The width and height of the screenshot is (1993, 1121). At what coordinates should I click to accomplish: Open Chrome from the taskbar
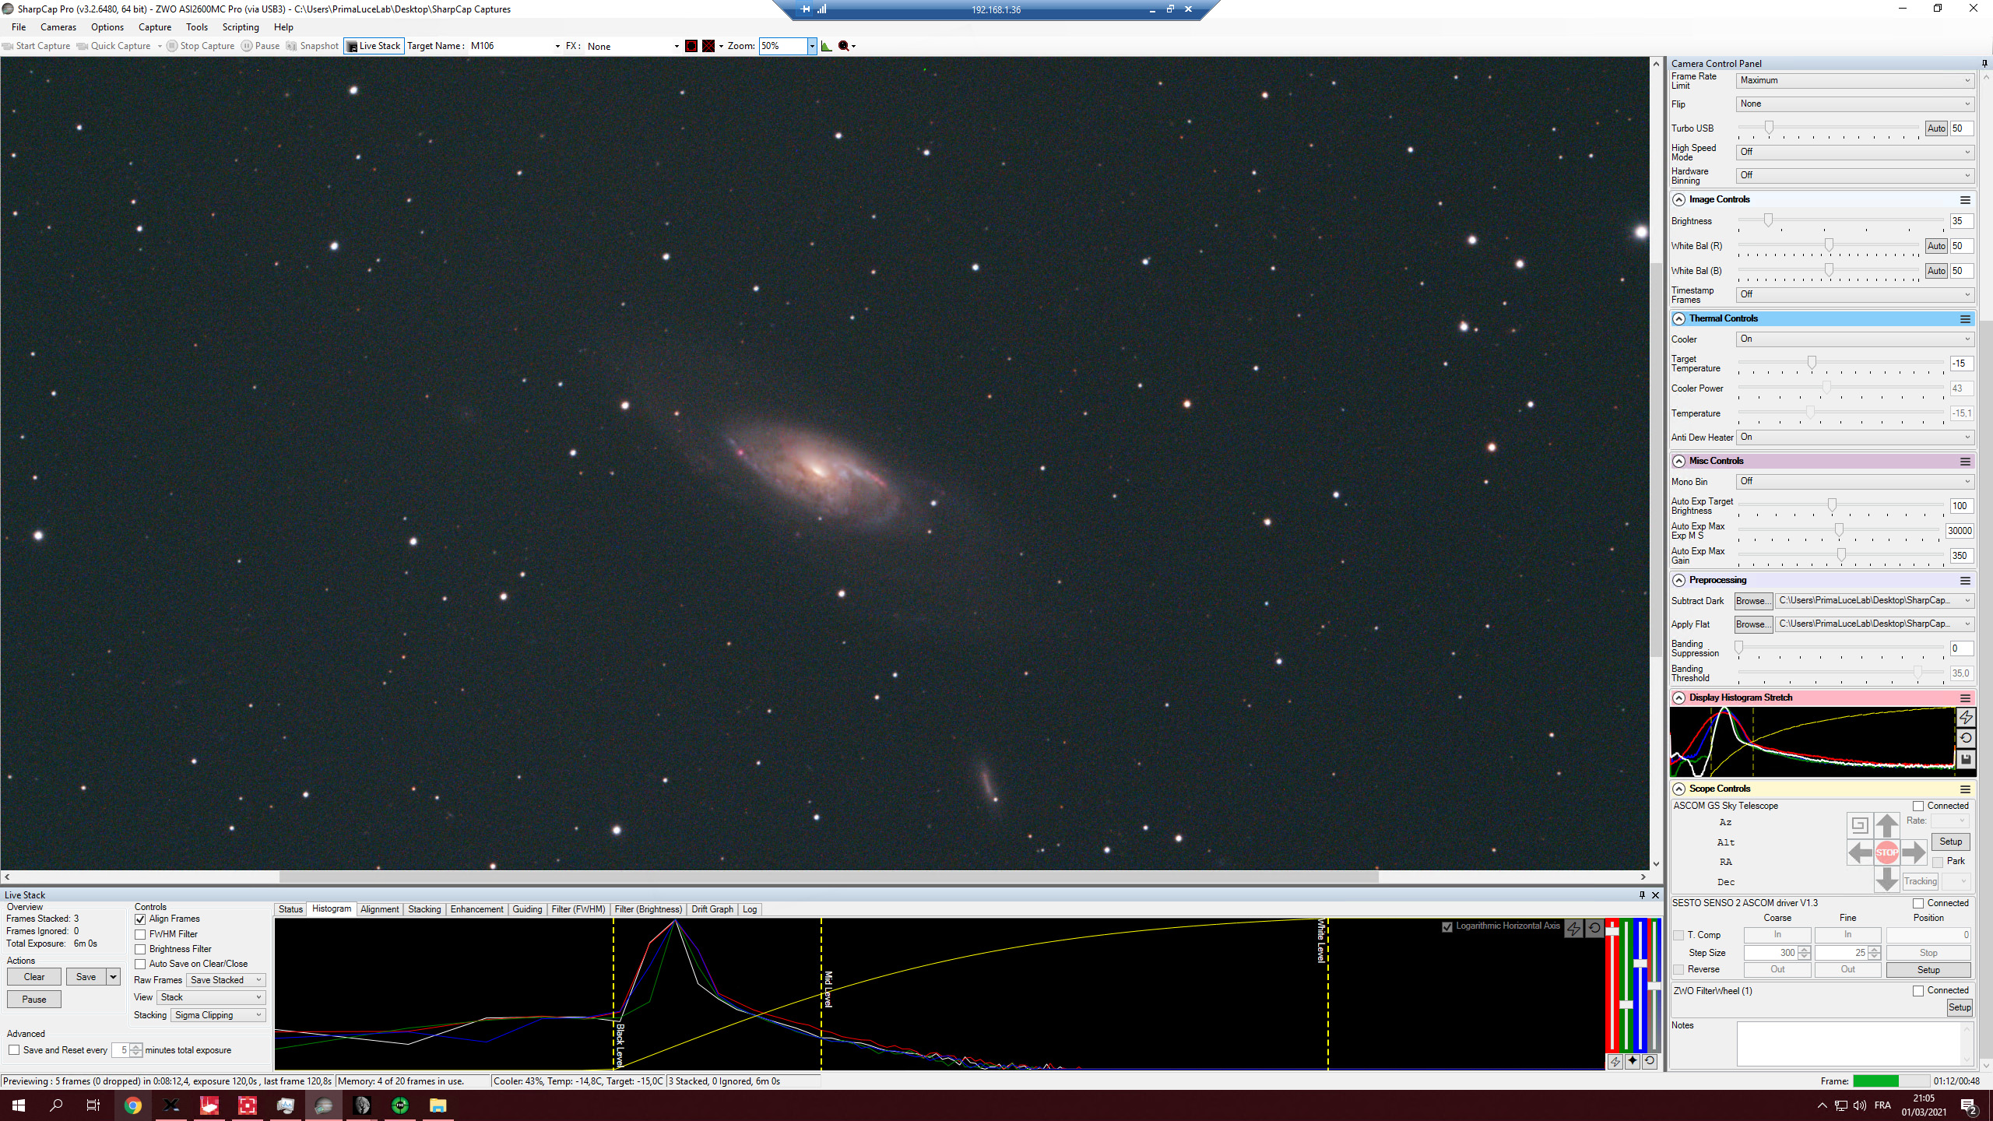133,1105
